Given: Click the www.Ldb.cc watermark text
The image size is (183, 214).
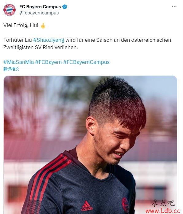Looking at the screenshot, I should [x=163, y=211].
